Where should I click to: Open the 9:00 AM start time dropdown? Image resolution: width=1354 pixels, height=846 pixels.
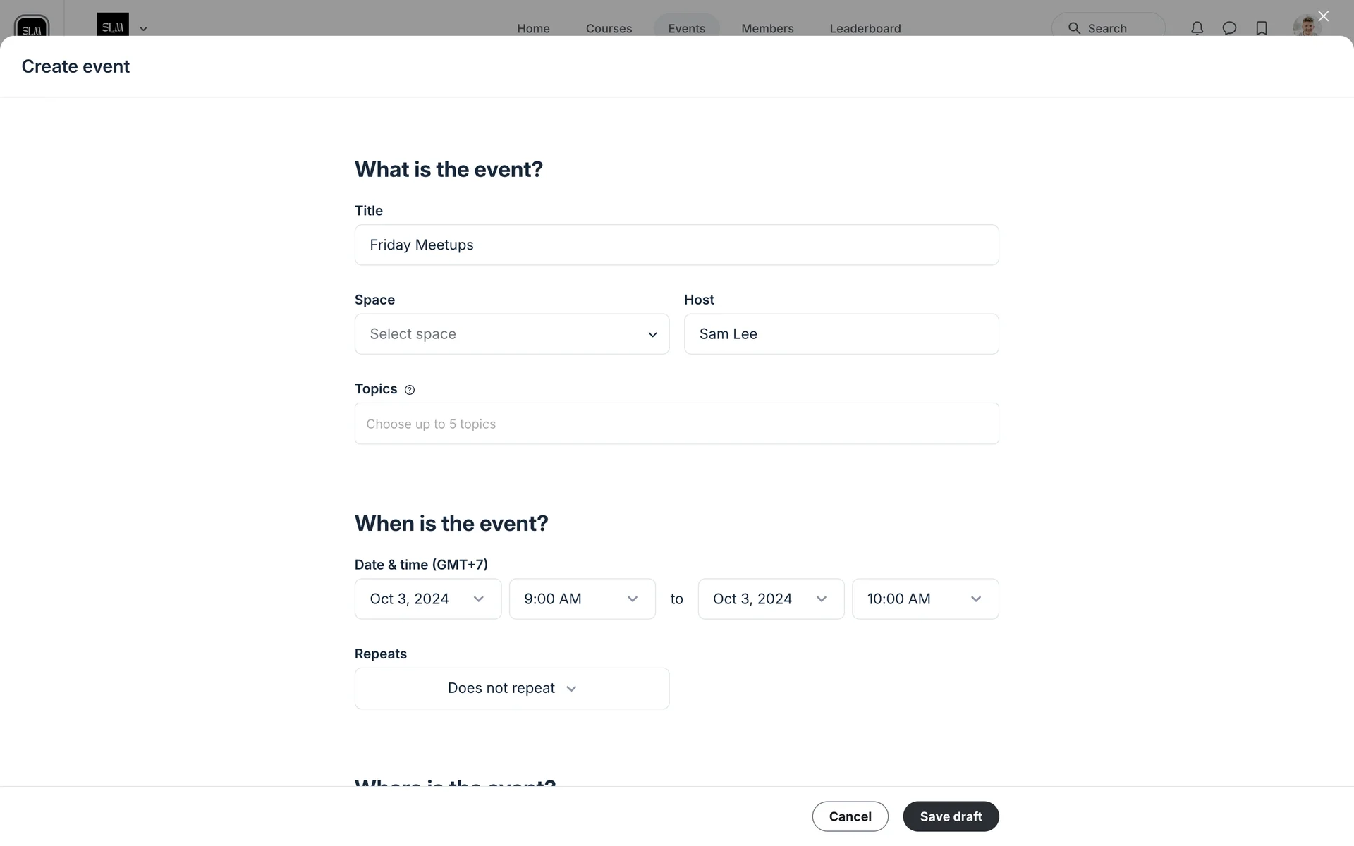click(x=582, y=599)
